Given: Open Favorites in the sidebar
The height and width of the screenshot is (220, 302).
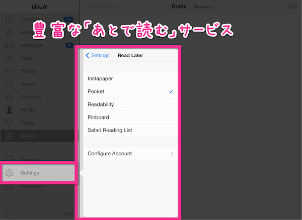Looking at the screenshot, I should click(39, 97).
